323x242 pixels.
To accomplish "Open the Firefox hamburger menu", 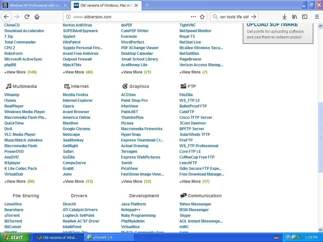I will click(317, 17).
